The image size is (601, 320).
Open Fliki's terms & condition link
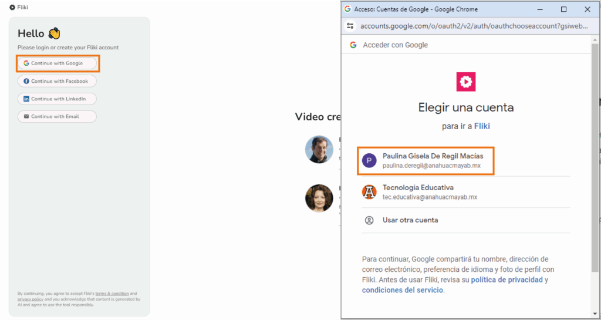[112, 294]
